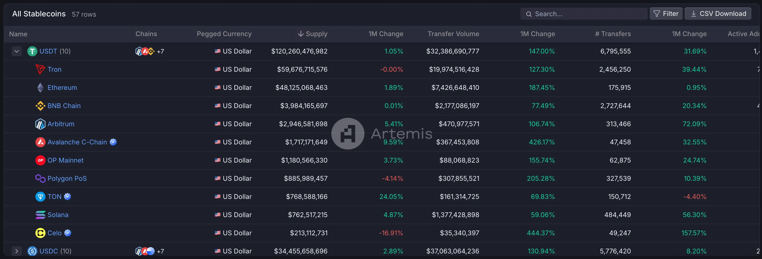Open the Avalanche C-Chain link
The height and width of the screenshot is (259, 762).
77,142
